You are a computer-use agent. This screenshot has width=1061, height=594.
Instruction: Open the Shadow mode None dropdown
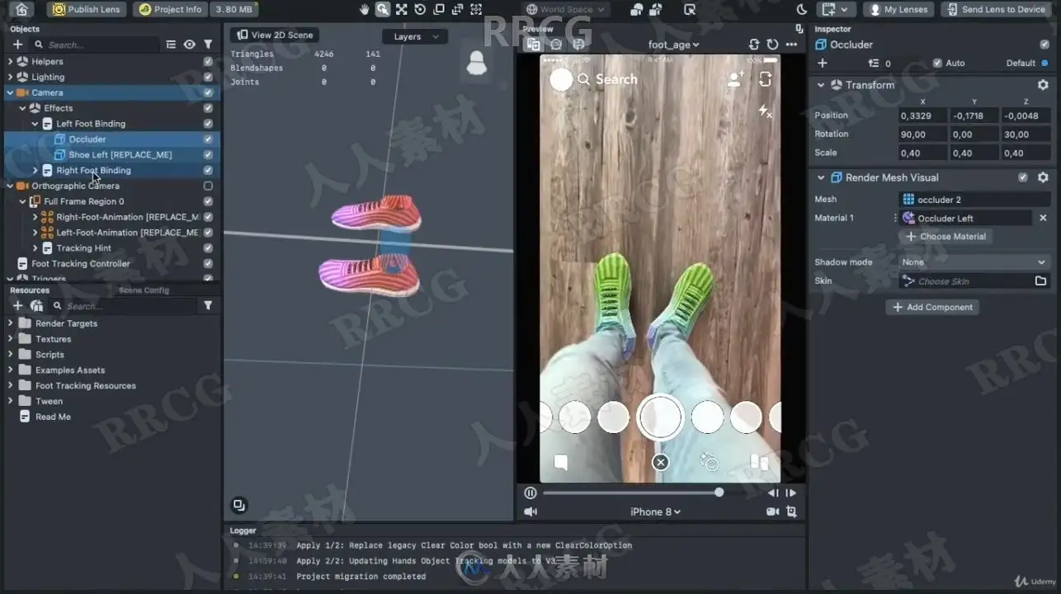point(974,262)
